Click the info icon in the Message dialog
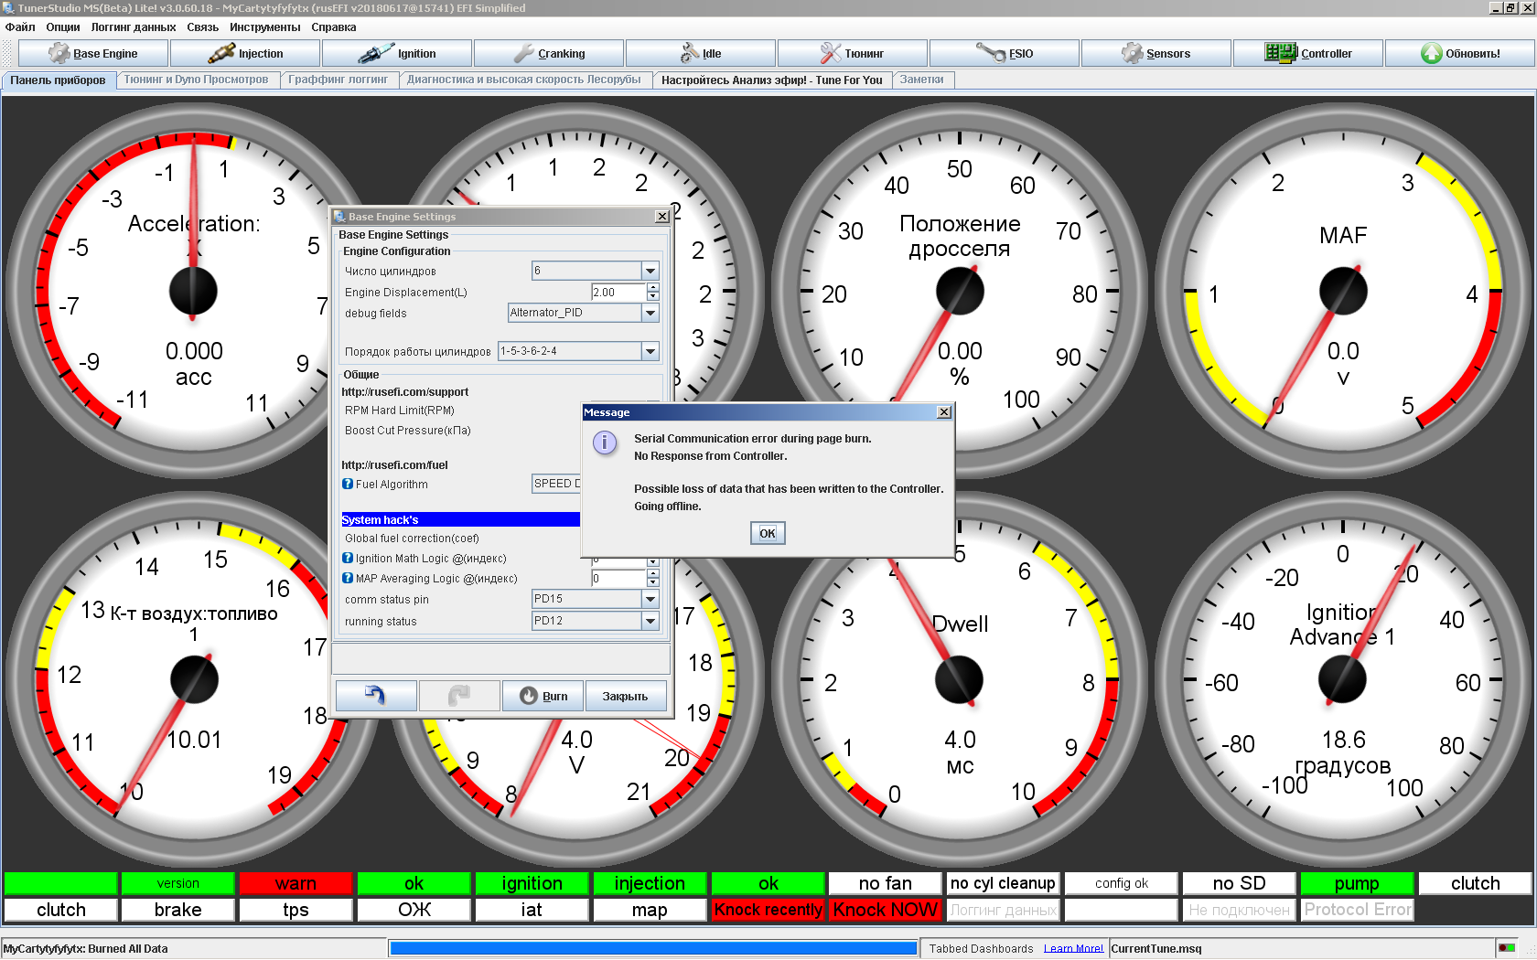 coord(605,443)
